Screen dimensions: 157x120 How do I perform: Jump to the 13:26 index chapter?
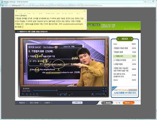tap(125, 52)
